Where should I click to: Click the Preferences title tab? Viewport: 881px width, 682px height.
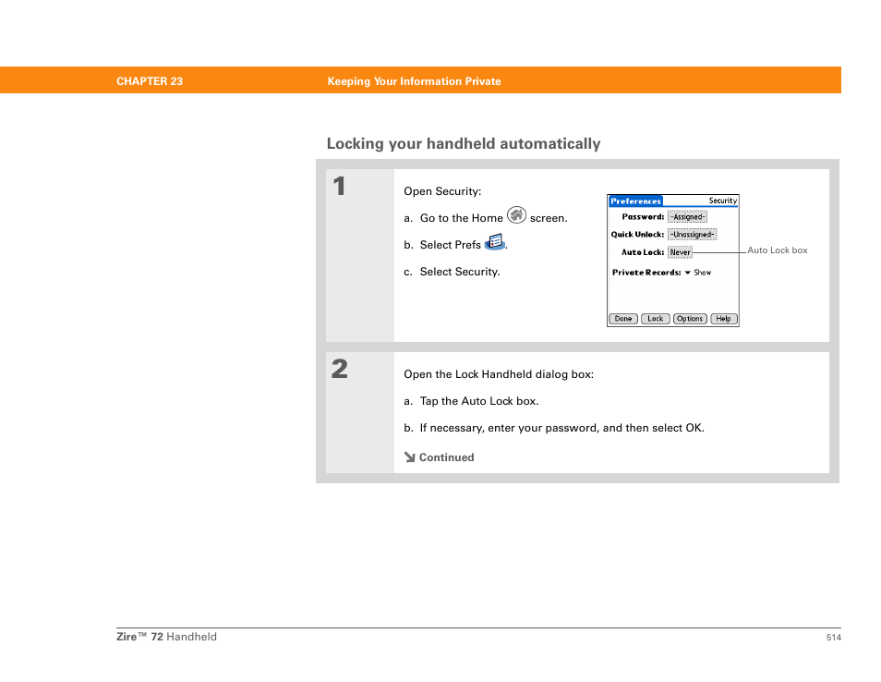(635, 201)
